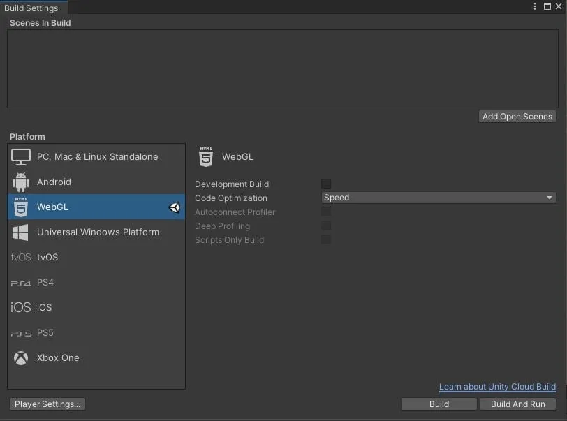Close the Build Settings window
The height and width of the screenshot is (421, 567).
click(x=559, y=6)
